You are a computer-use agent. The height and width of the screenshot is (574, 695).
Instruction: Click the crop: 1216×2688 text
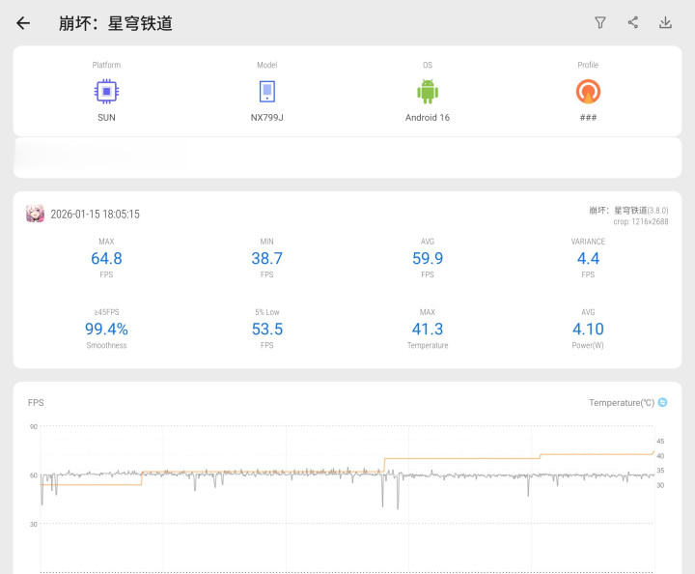coord(641,221)
